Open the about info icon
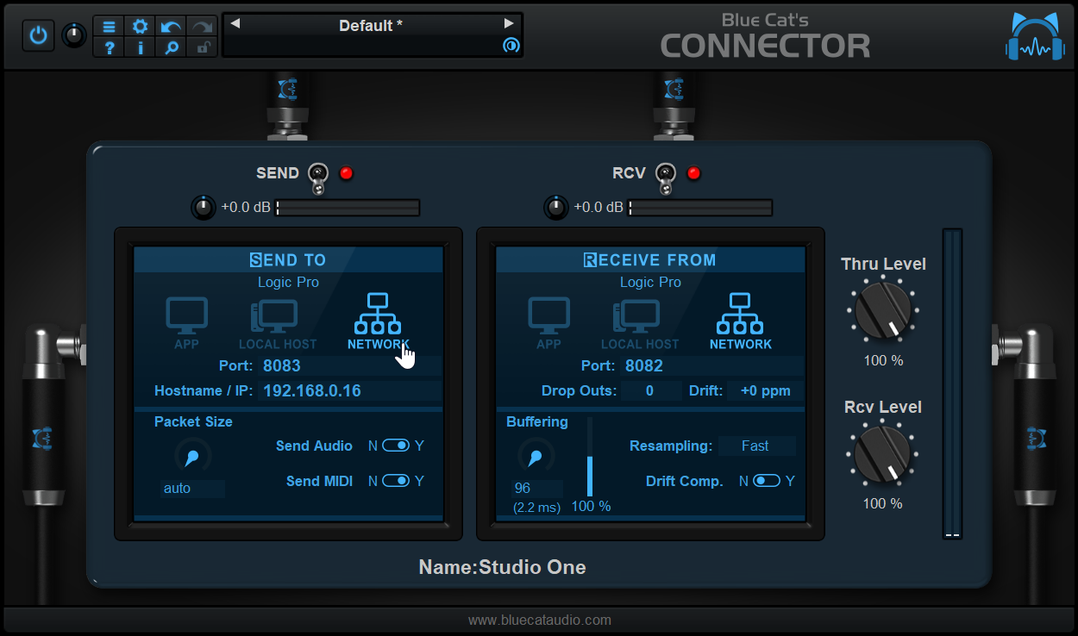 click(x=140, y=47)
